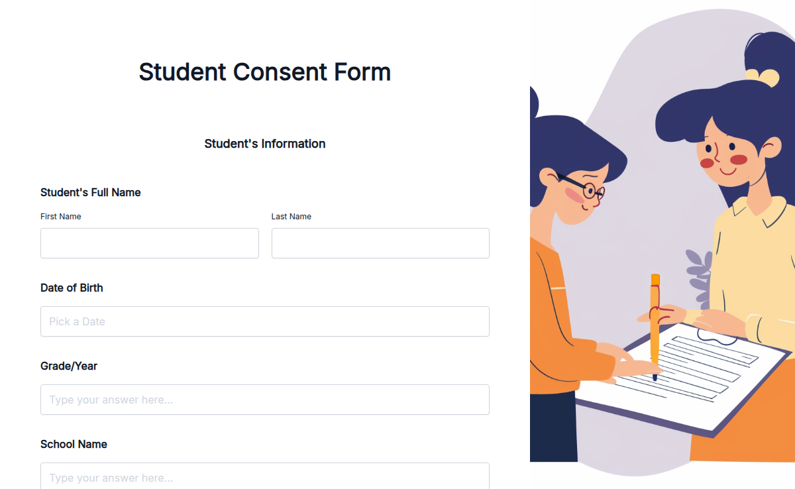Click the Student's Information section heading
Screen dimensions: 795x489
tap(264, 144)
